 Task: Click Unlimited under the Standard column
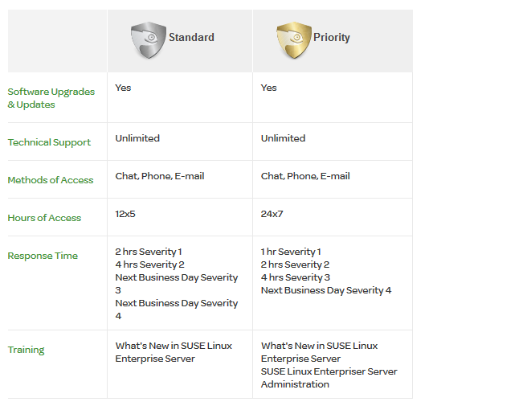137,138
